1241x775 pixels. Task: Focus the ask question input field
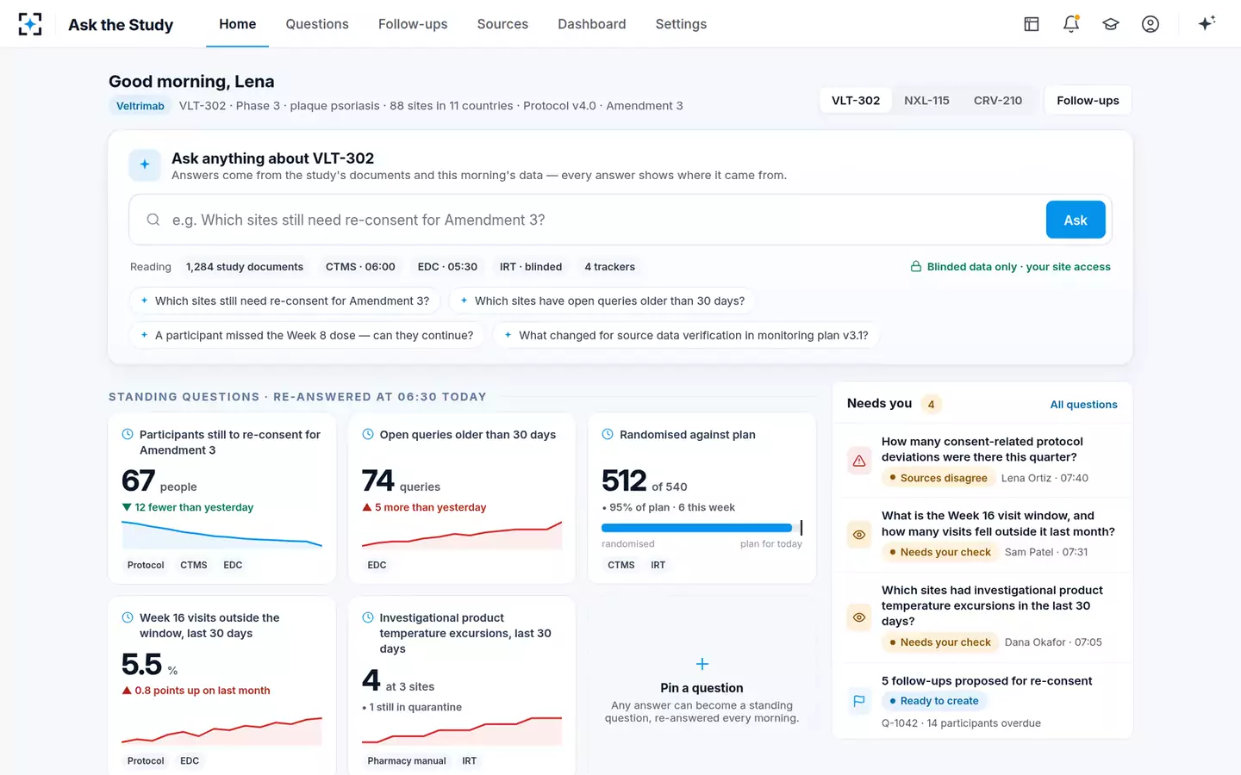(603, 220)
